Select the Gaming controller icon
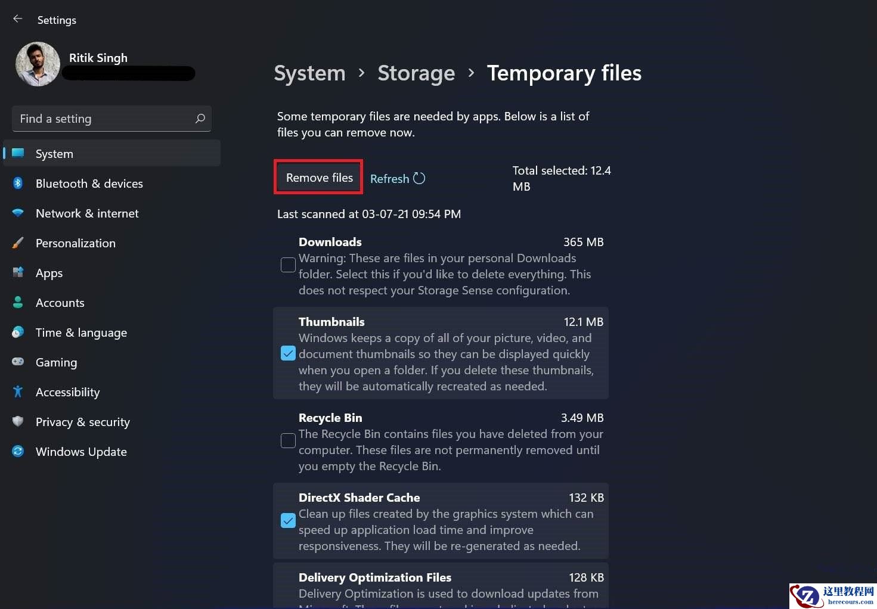Image resolution: width=877 pixels, height=609 pixels. (x=18, y=362)
